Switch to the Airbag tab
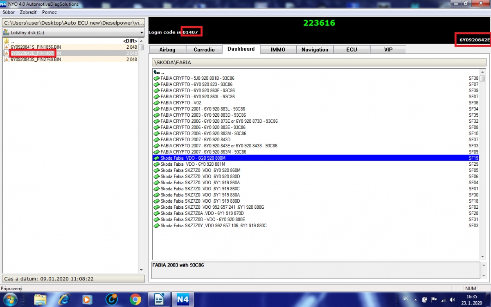491x307 pixels. click(x=167, y=50)
